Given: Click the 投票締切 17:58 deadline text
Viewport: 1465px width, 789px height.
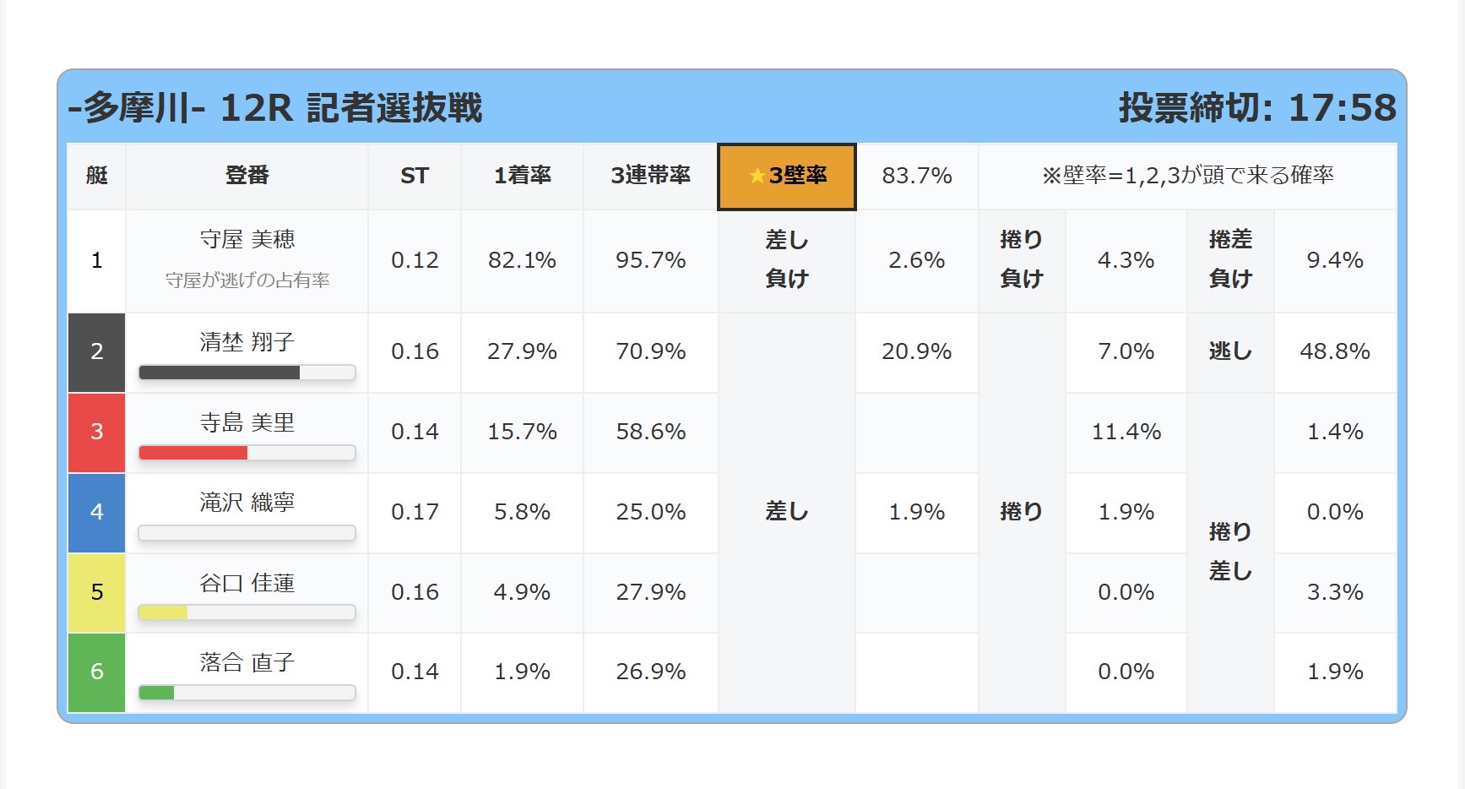Looking at the screenshot, I should pyautogui.click(x=1257, y=108).
